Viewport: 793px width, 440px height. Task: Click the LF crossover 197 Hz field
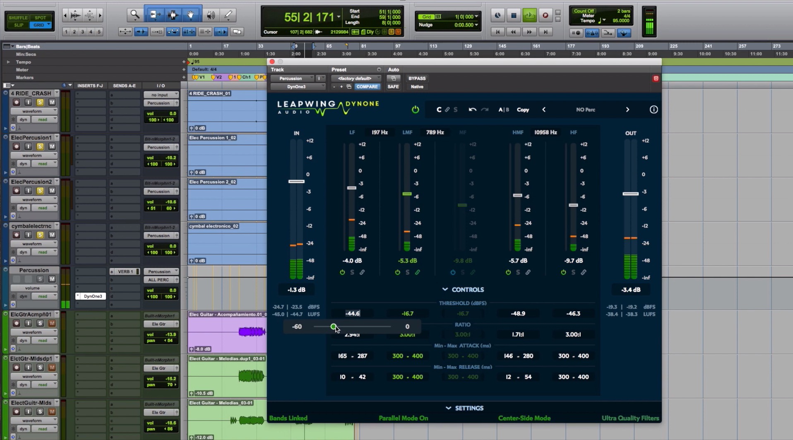point(380,132)
